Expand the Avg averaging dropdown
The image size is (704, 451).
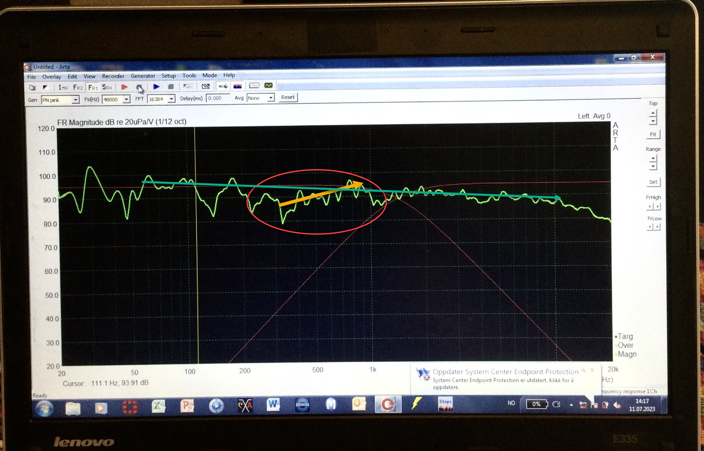click(x=271, y=98)
